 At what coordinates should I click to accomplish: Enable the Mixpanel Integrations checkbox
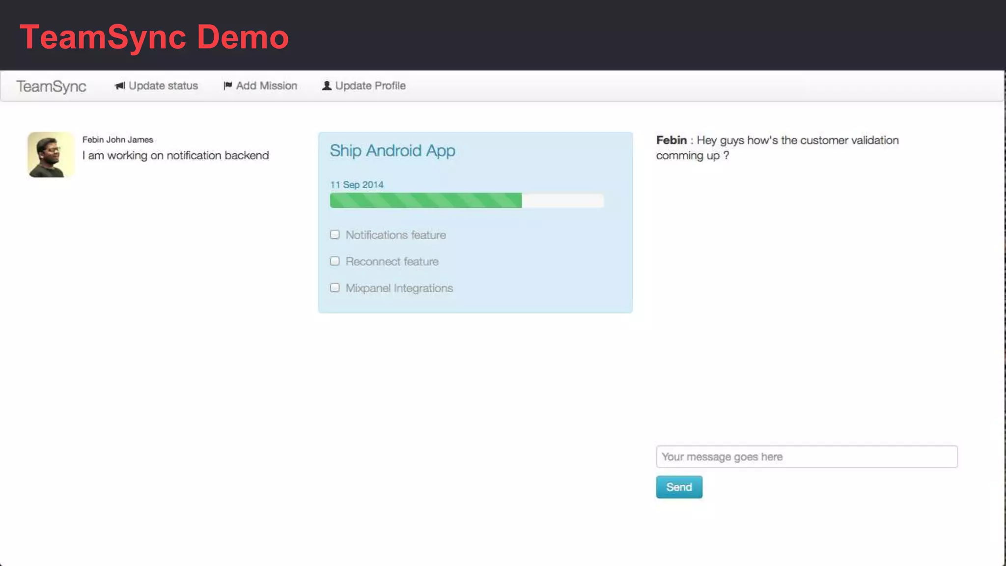(x=335, y=288)
